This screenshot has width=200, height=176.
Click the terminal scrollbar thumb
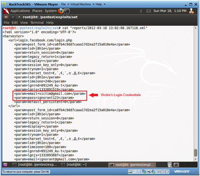pos(196,152)
